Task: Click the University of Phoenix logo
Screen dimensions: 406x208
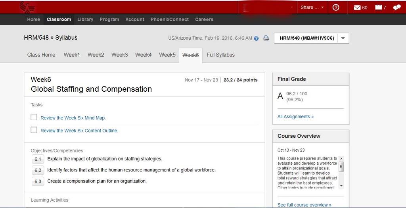Action: tap(27, 7)
